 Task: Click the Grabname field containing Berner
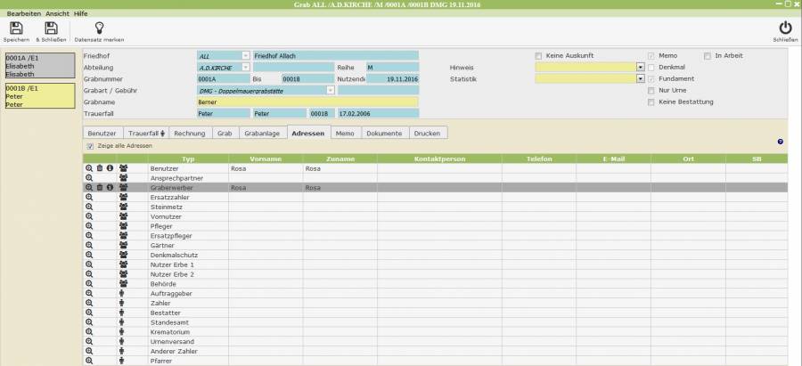(307, 102)
